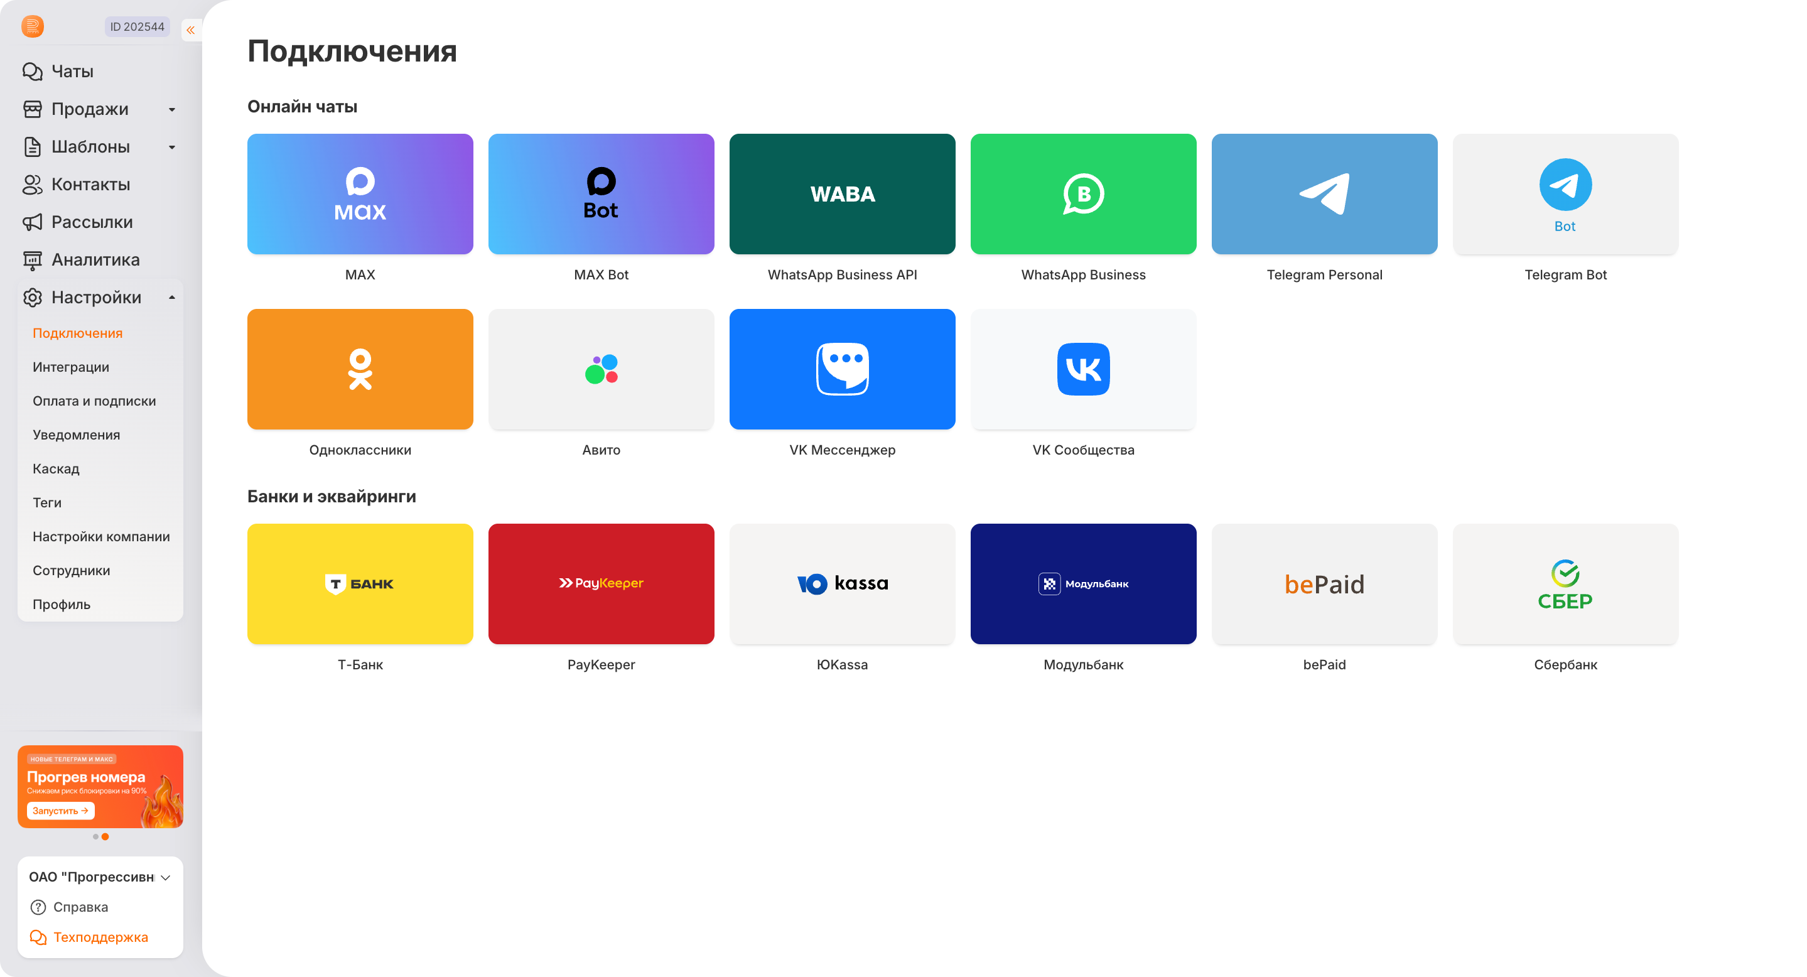Open the MAX connection tile
Viewport: 1807px width, 977px height.
(x=360, y=193)
